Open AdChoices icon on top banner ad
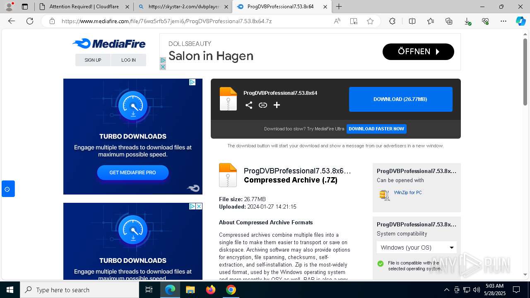The height and width of the screenshot is (298, 530). (163, 60)
